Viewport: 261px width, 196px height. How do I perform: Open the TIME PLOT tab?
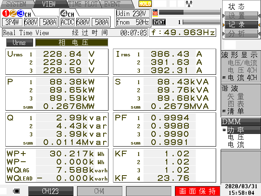tap(84, 4)
